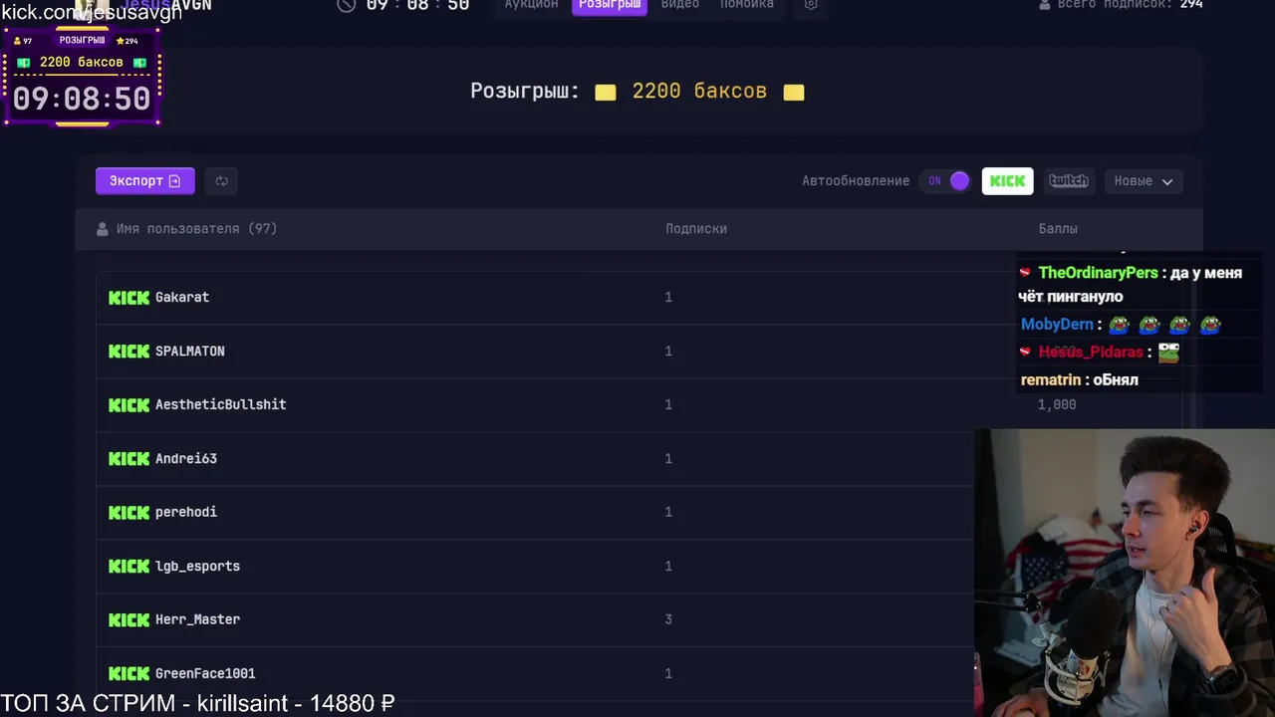Switch to the Видео tab
The width and height of the screenshot is (1275, 717).
click(x=680, y=5)
